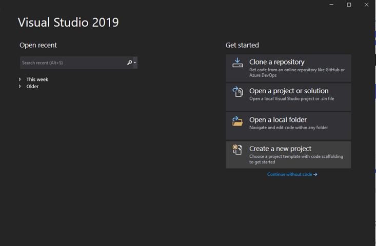Screen dimensions: 376x246
Task: Maximize the Visual Studio 2019 window
Action: (x=349, y=5)
